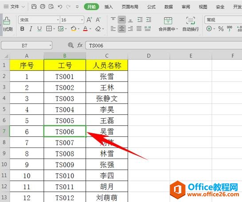Screen dimensions: 242x202
Task: Select cell containing 张静文
Action: 107,98
